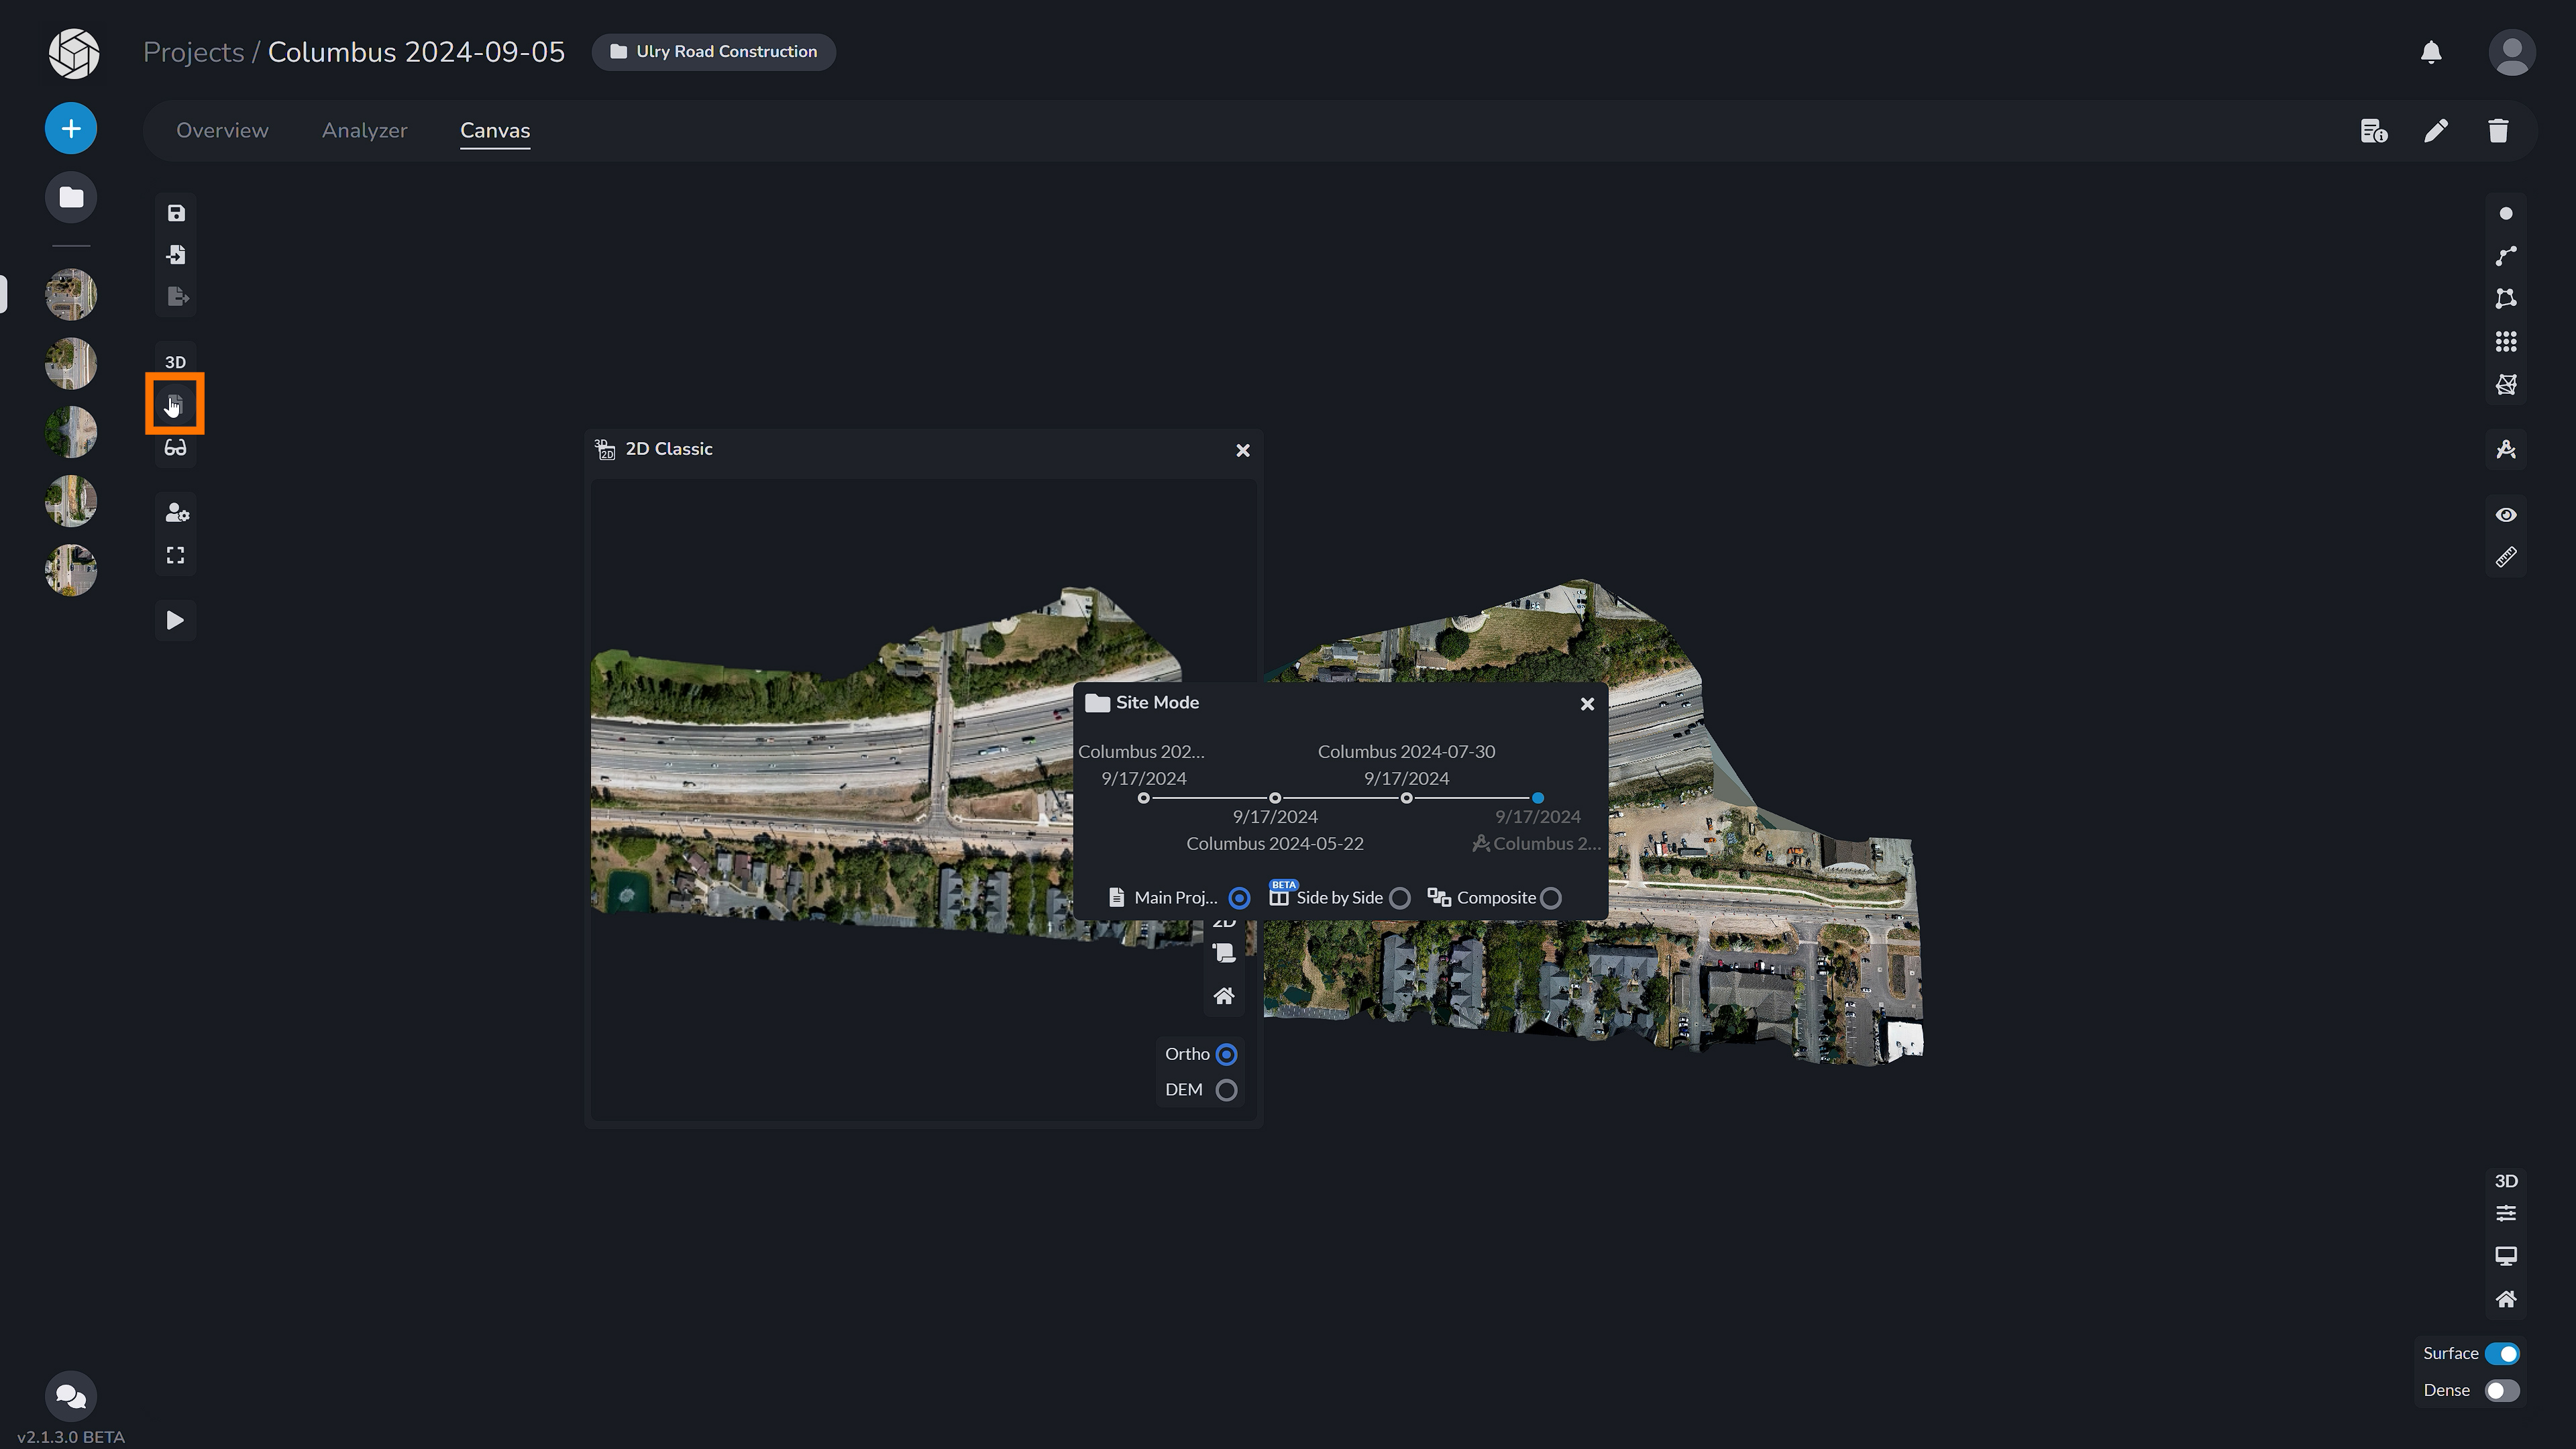The height and width of the screenshot is (1449, 2576).
Task: Switch to the Analyzer tab
Action: coord(364,130)
